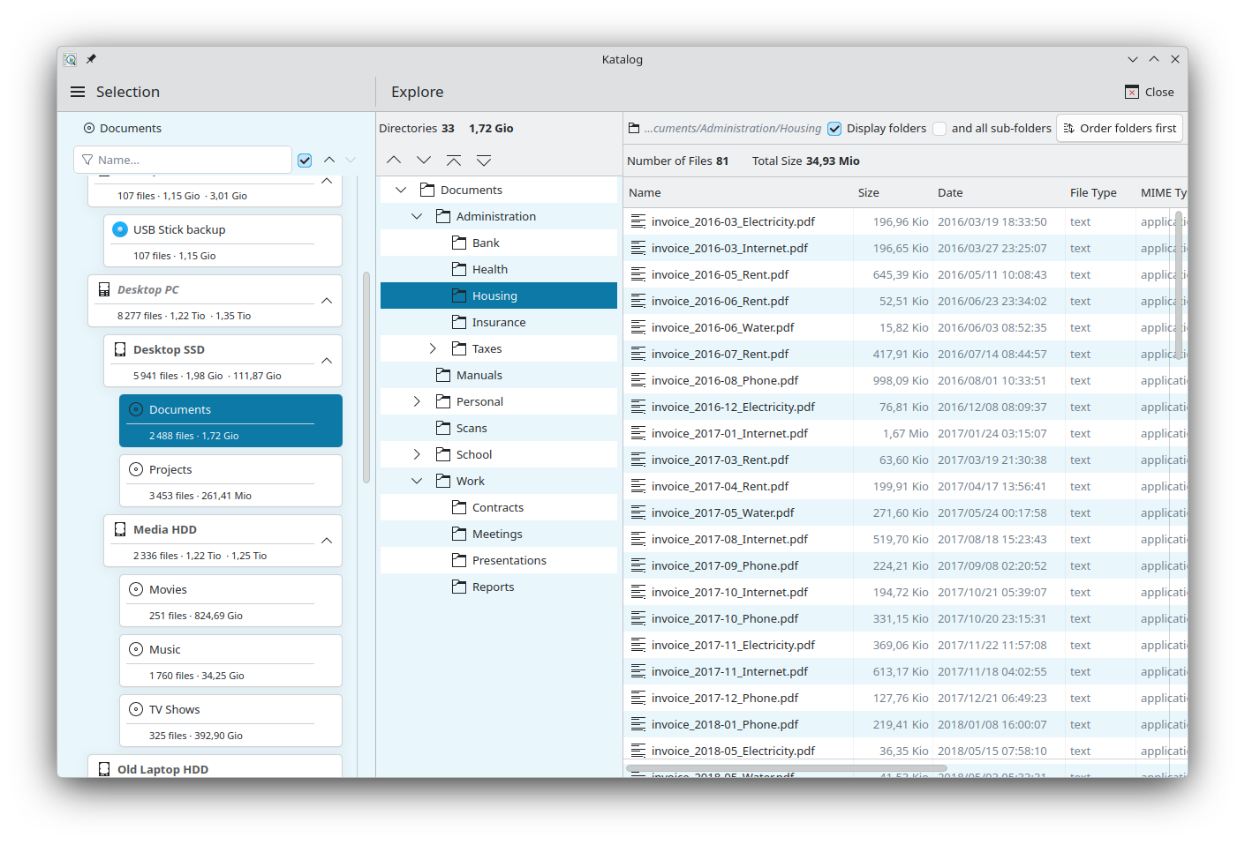Viewport: 1245px width, 845px height.
Task: Open the hamburger menu beside Selection
Action: [x=78, y=92]
